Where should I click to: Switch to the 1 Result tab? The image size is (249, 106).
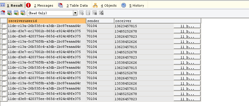tap(12, 6)
